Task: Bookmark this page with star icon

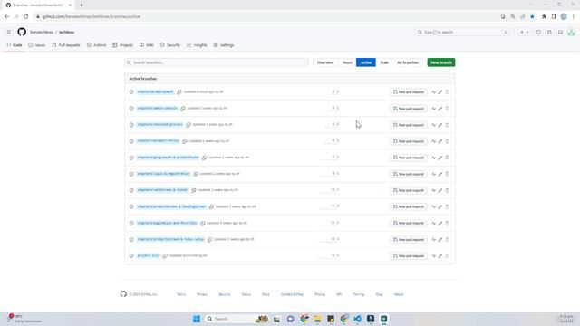Action: pyautogui.click(x=532, y=16)
